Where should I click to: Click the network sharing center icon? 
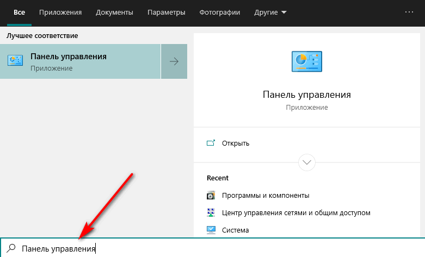click(211, 212)
